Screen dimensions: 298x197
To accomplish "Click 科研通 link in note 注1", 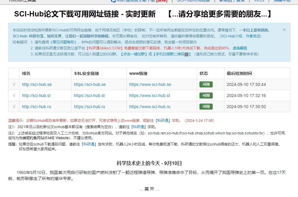I will coord(138,127).
